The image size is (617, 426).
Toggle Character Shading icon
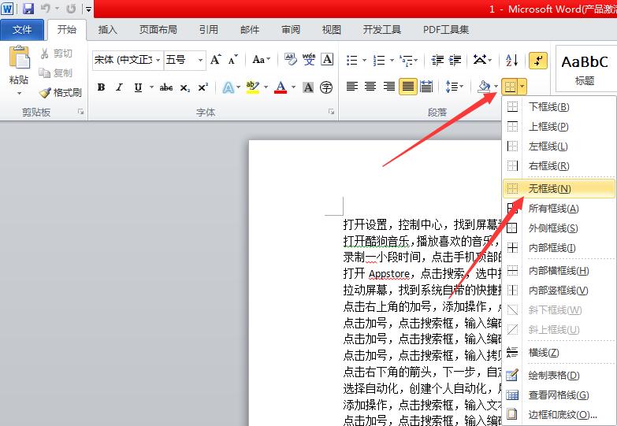[308, 87]
